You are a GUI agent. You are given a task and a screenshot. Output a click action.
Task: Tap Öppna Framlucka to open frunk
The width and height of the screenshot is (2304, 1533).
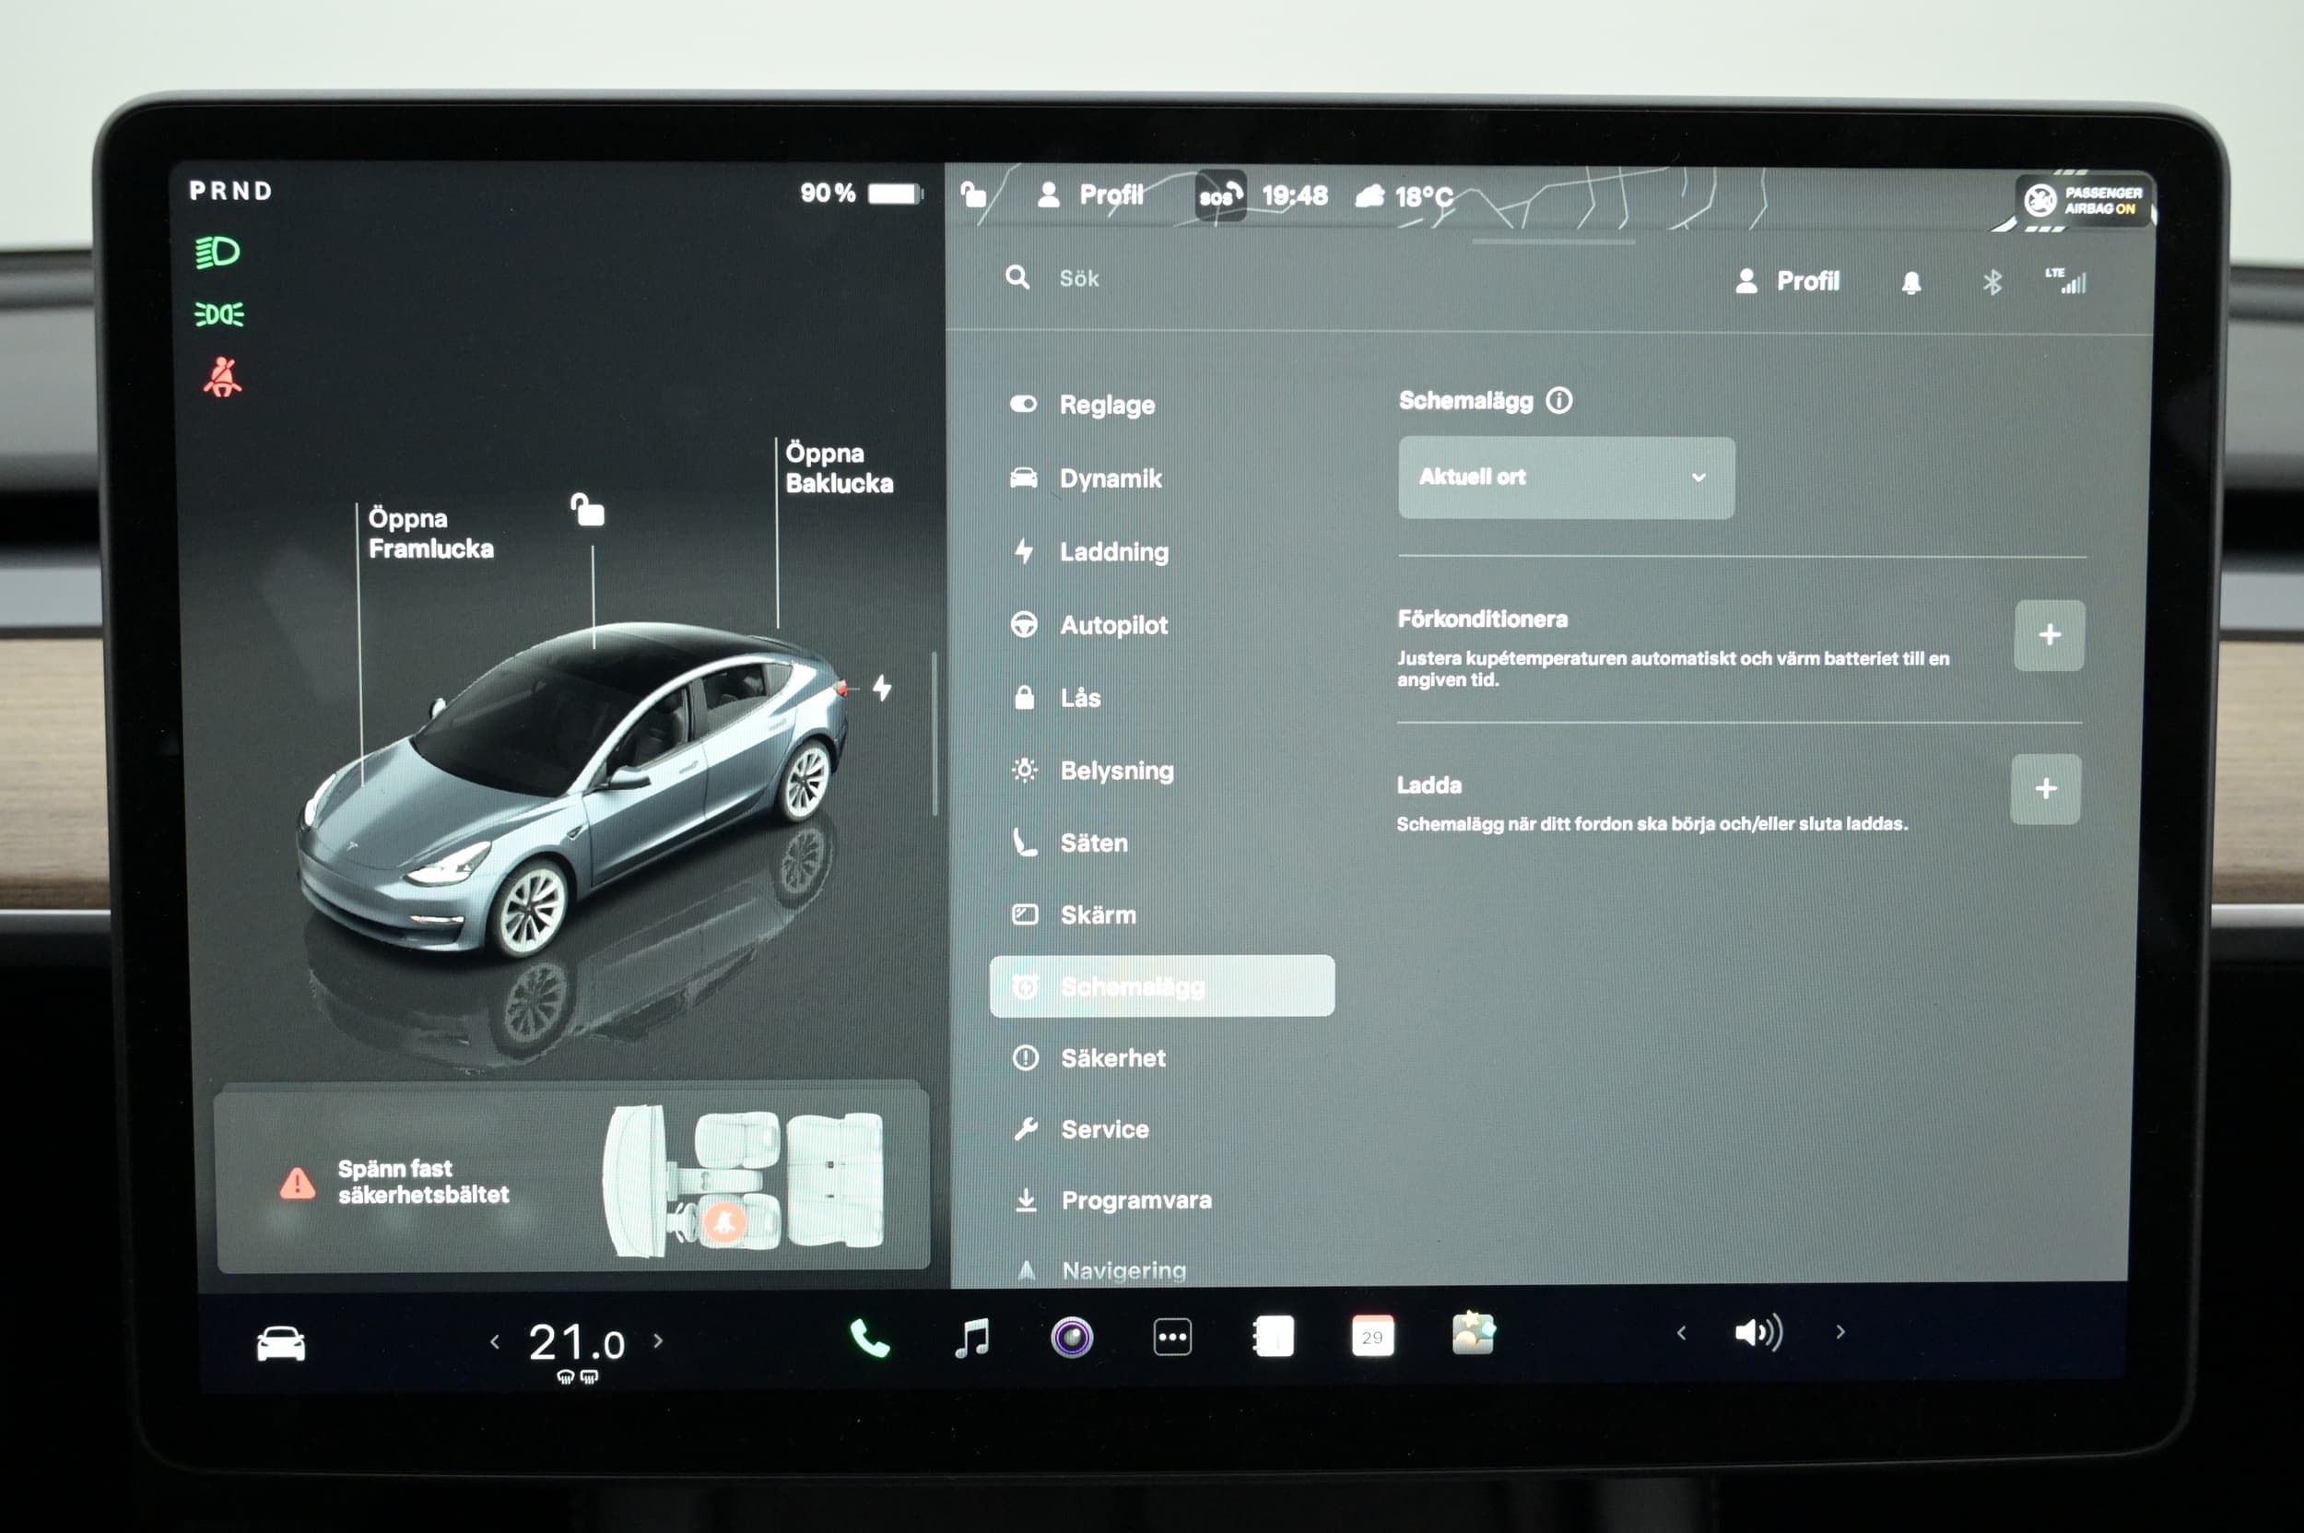tap(430, 534)
